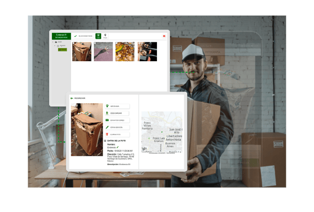Viewport: 314px width, 212px height.
Task: Open the black connectors photo thumbnail
Action: click(x=148, y=51)
